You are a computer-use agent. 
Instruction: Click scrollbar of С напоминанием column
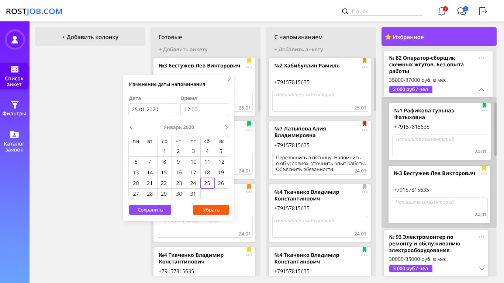click(x=375, y=85)
